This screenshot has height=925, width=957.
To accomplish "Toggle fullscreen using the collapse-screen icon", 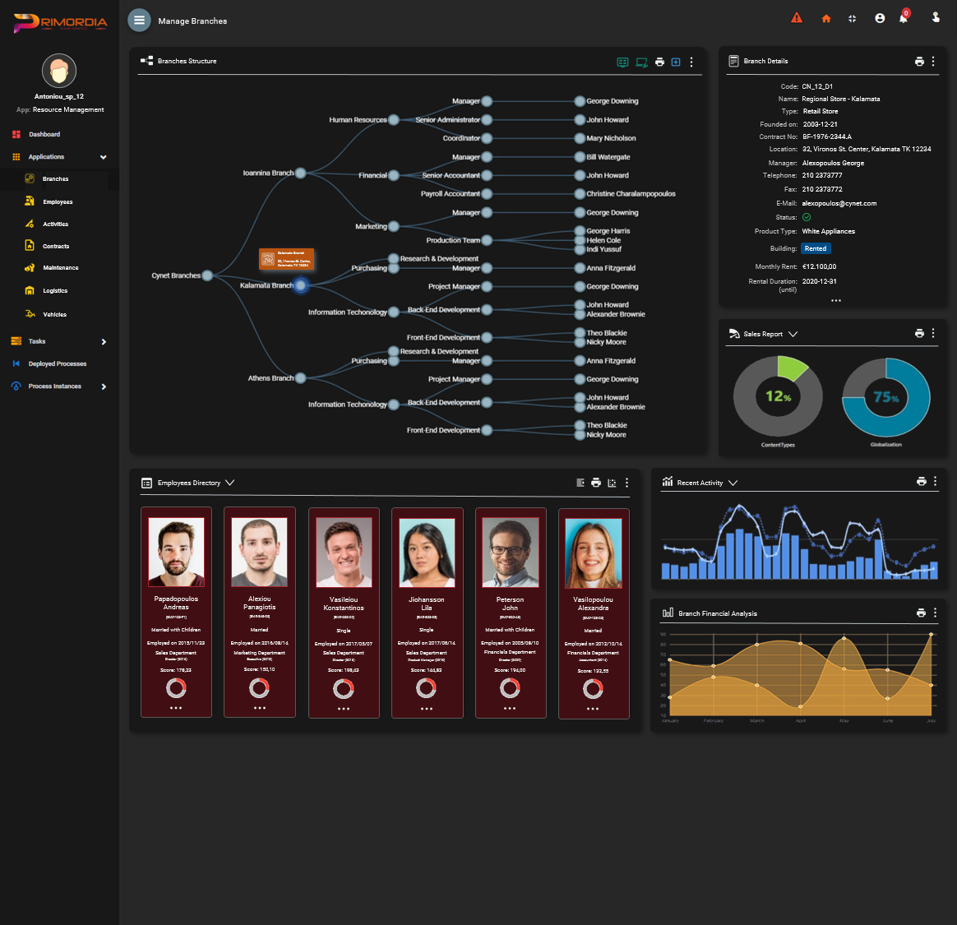I will [x=852, y=19].
